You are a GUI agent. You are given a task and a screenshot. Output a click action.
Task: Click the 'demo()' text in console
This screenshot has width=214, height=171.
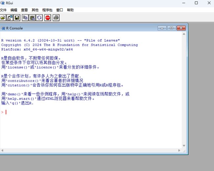[14, 94]
